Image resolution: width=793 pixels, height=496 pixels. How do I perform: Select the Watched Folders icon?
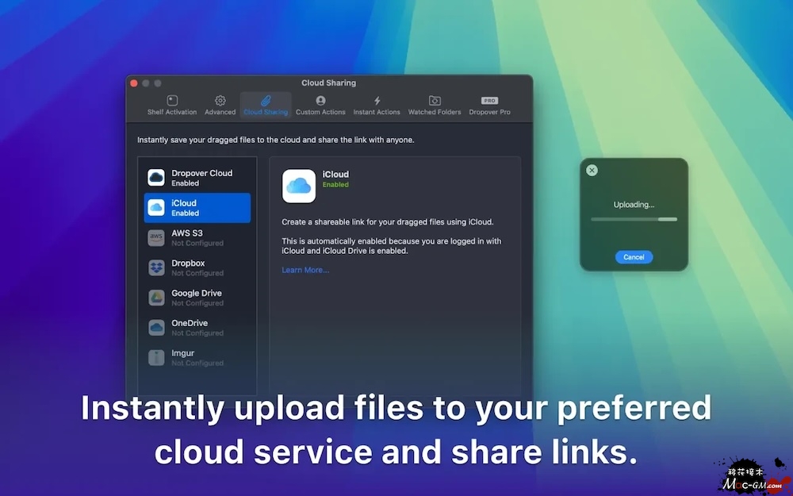tap(435, 101)
